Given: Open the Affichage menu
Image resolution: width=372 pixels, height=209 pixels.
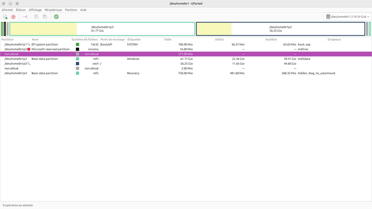Looking at the screenshot, I should coord(35,10).
